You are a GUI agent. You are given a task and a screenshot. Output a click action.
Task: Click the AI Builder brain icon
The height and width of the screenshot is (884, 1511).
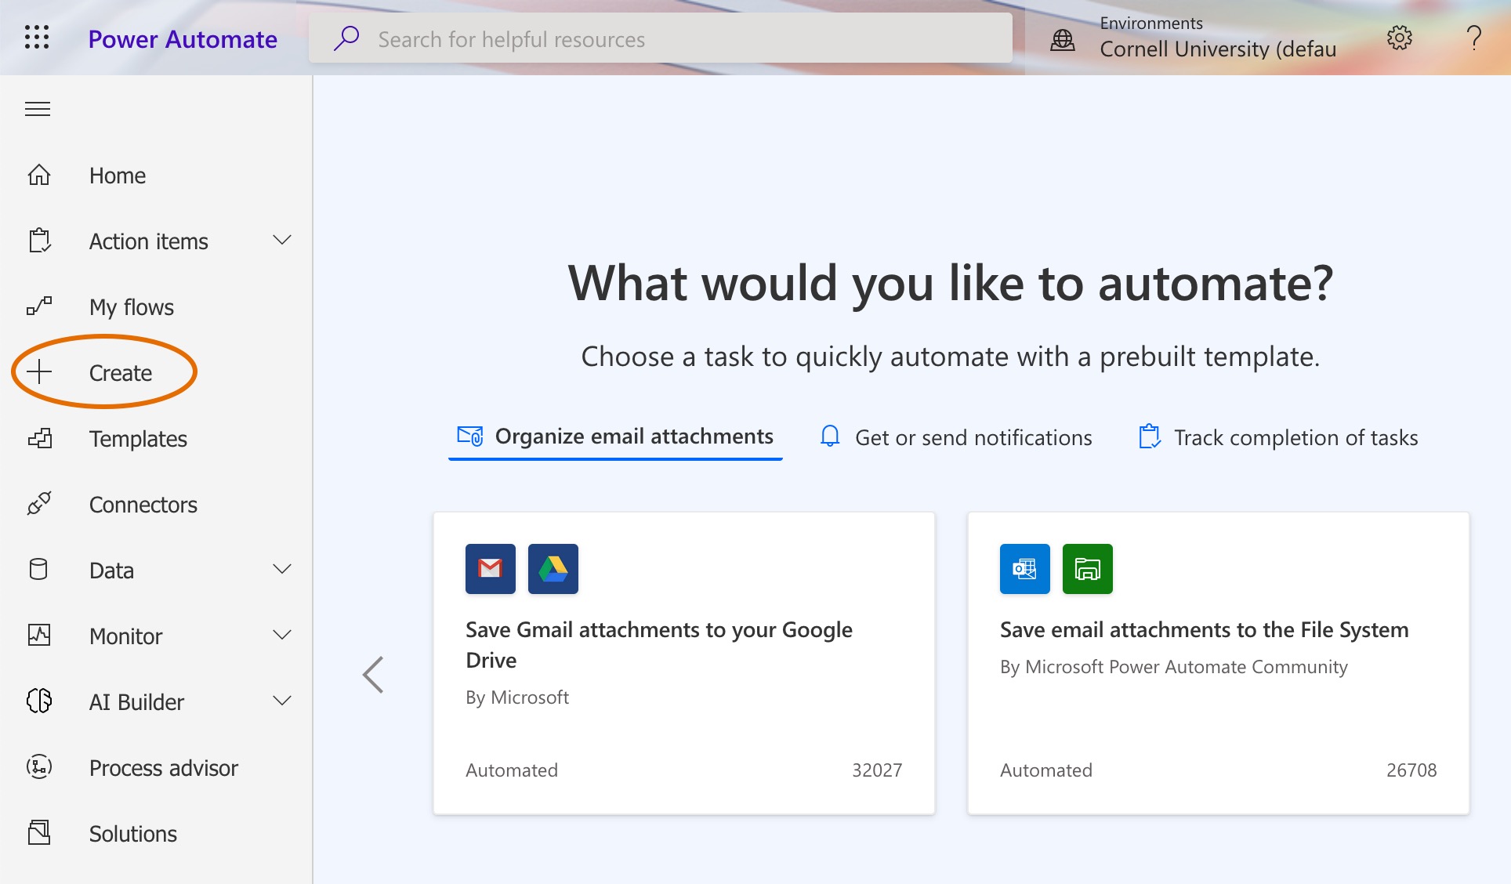point(39,701)
